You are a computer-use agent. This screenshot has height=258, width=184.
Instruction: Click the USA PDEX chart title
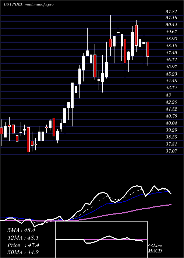click(14, 4)
